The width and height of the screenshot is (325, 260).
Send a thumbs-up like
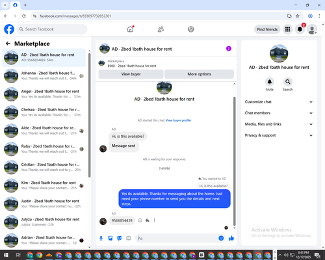point(231,239)
